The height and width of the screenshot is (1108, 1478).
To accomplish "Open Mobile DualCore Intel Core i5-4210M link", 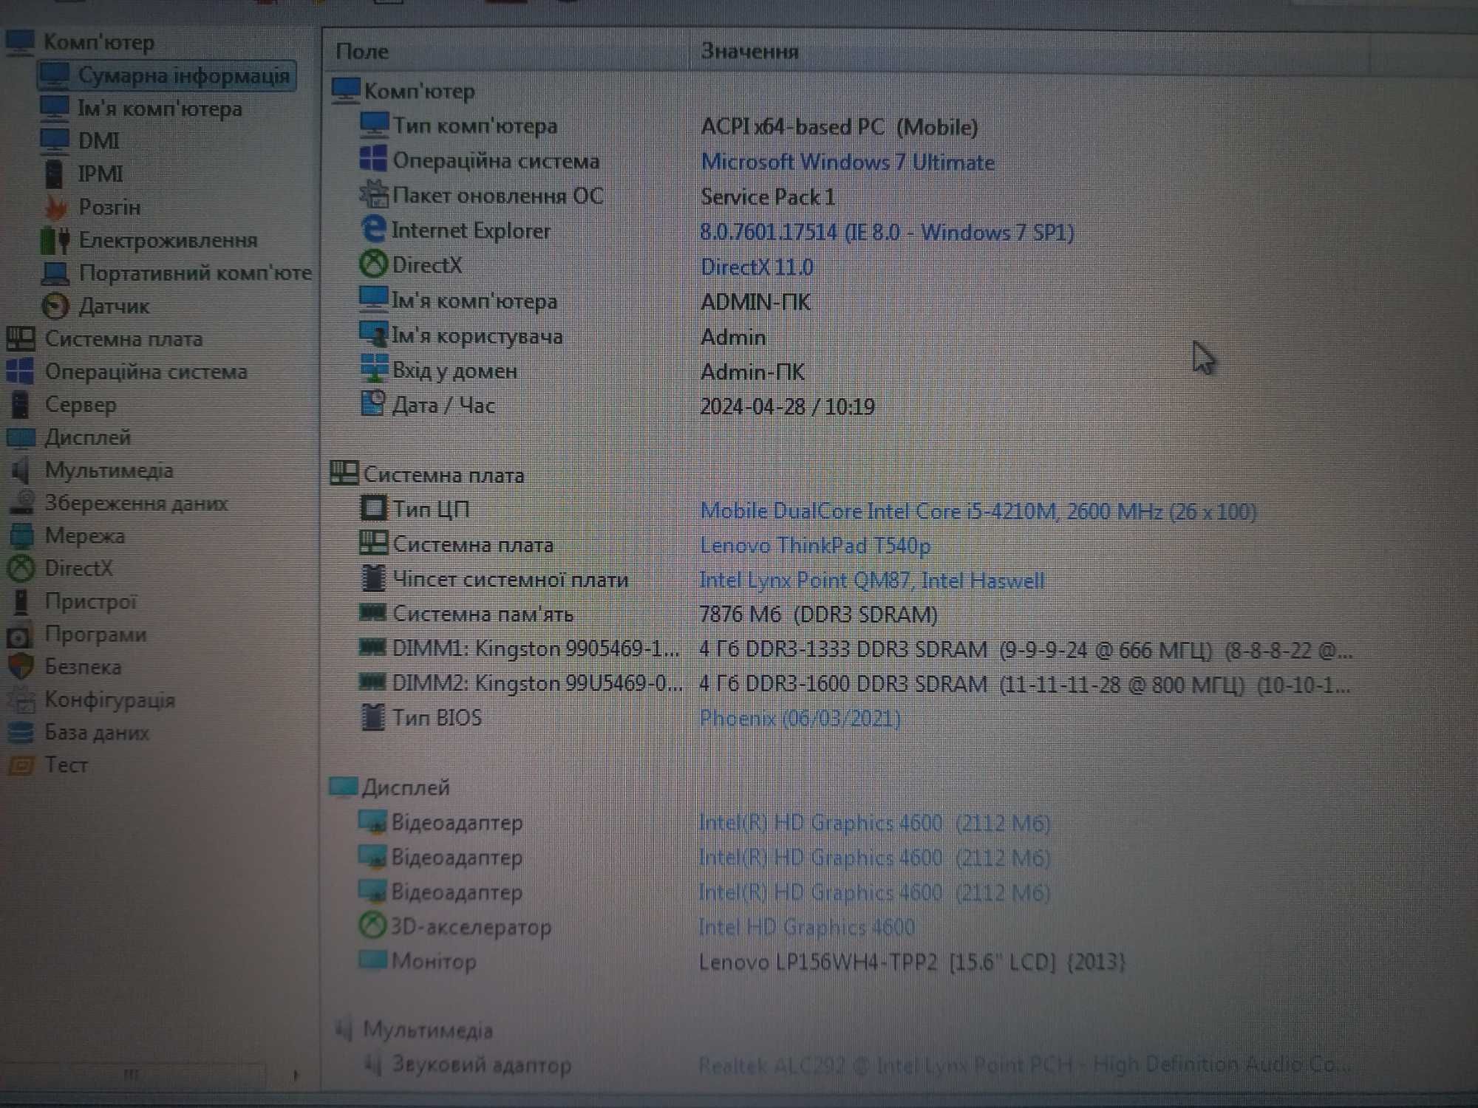I will click(977, 510).
